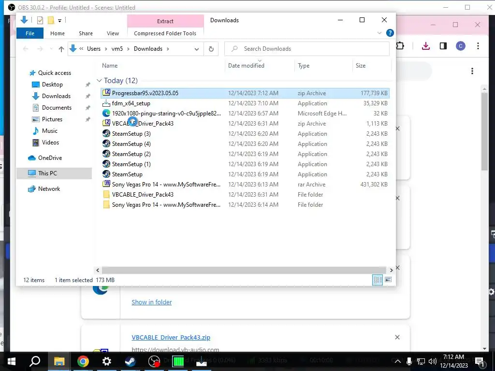Open Chrome downloads toolbar icon
Image resolution: width=495 pixels, height=371 pixels.
point(425,46)
